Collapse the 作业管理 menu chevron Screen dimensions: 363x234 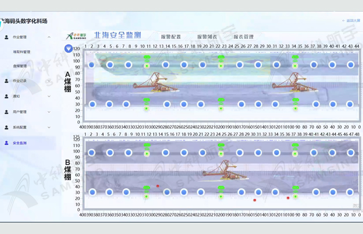(x=49, y=37)
